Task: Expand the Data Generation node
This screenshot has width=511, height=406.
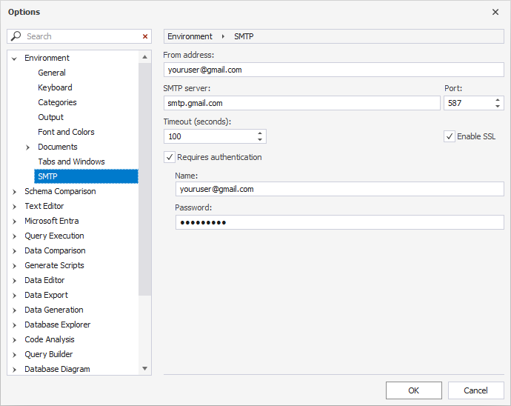Action: pos(14,310)
